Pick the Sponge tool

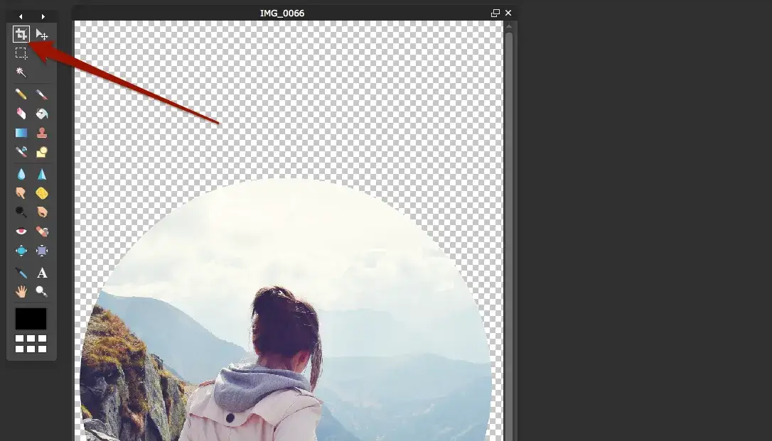[42, 193]
